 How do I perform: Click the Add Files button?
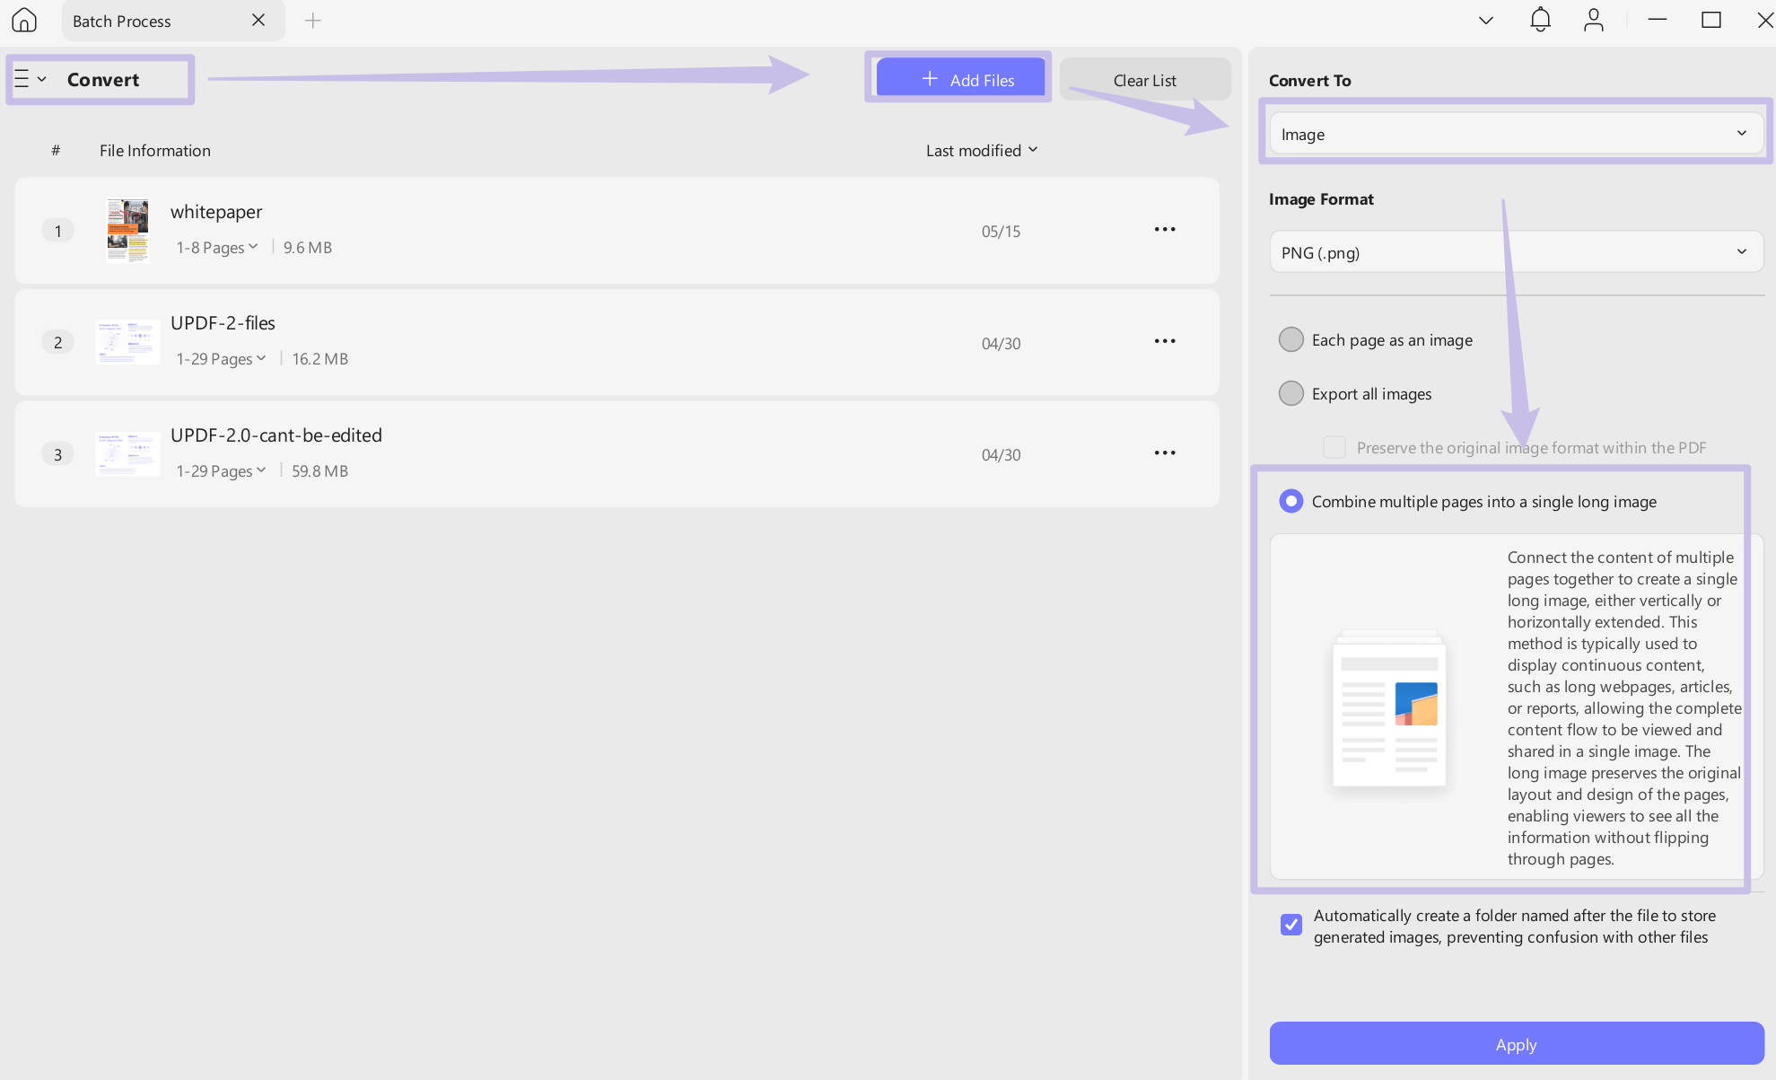point(960,79)
